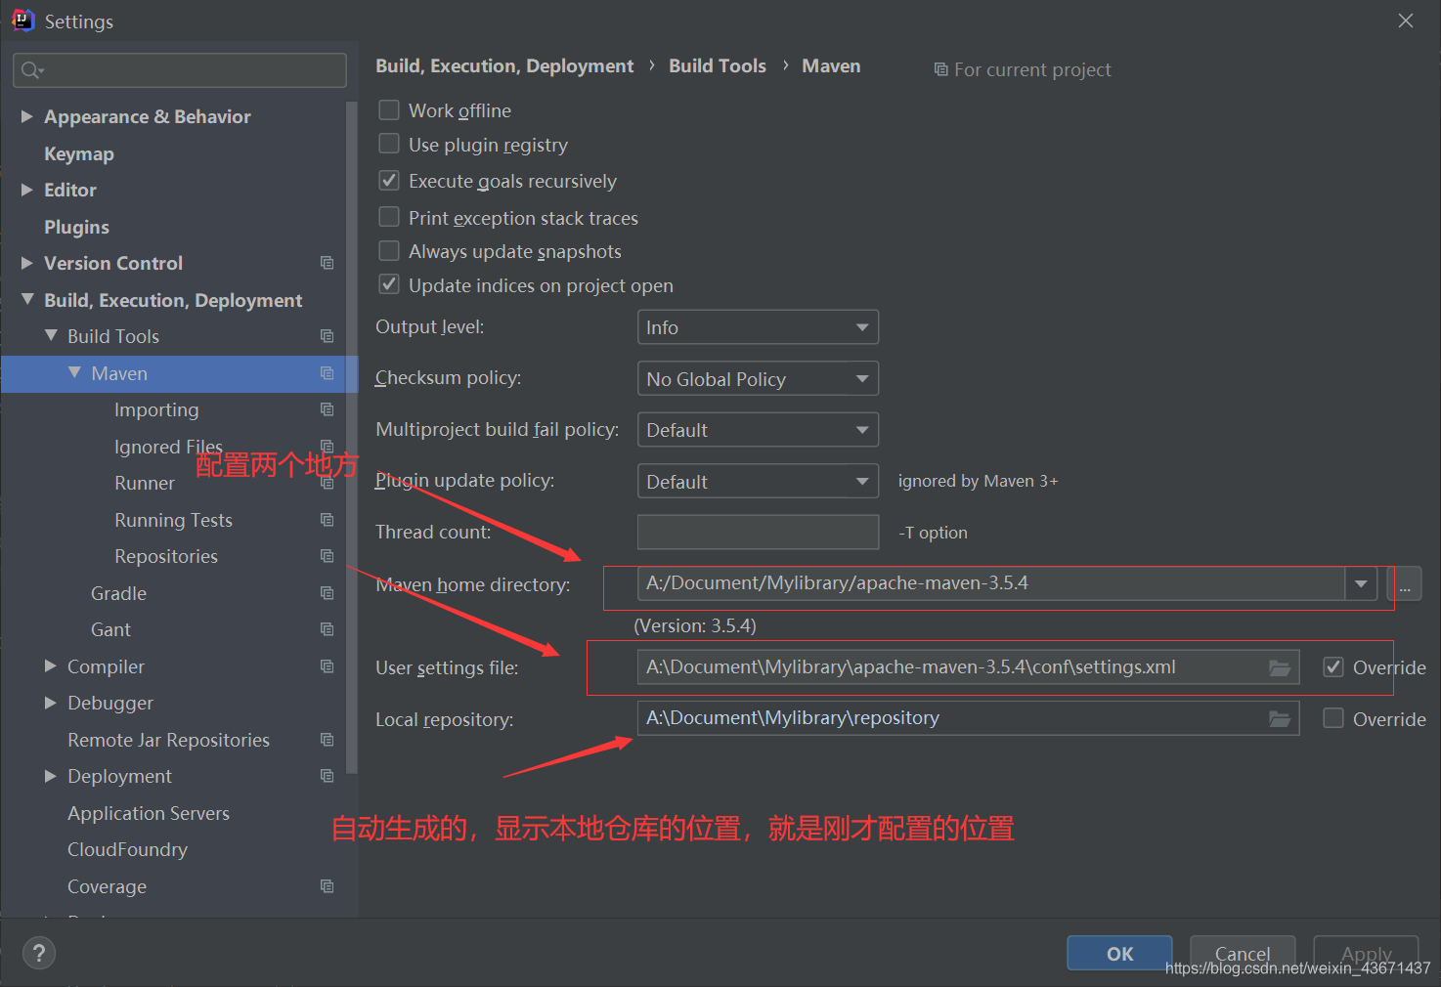Expand the Debugger tree node
The height and width of the screenshot is (987, 1441).
pyautogui.click(x=51, y=703)
